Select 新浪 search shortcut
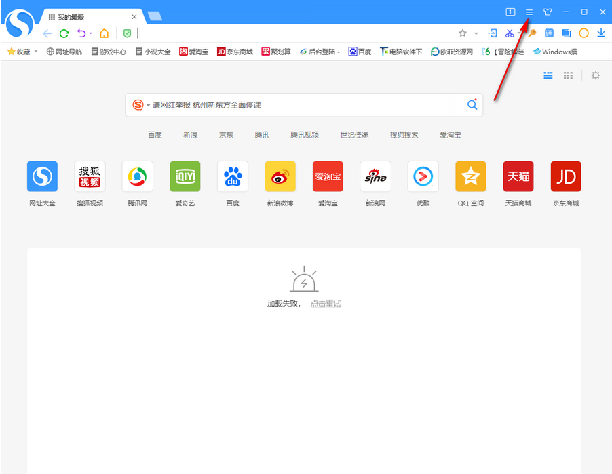This screenshot has width=612, height=474. pyautogui.click(x=191, y=135)
